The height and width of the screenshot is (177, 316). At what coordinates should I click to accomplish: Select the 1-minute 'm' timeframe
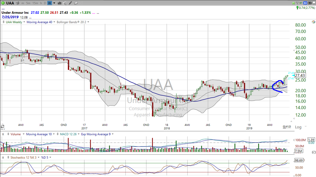pyautogui.click(x=23, y=3)
